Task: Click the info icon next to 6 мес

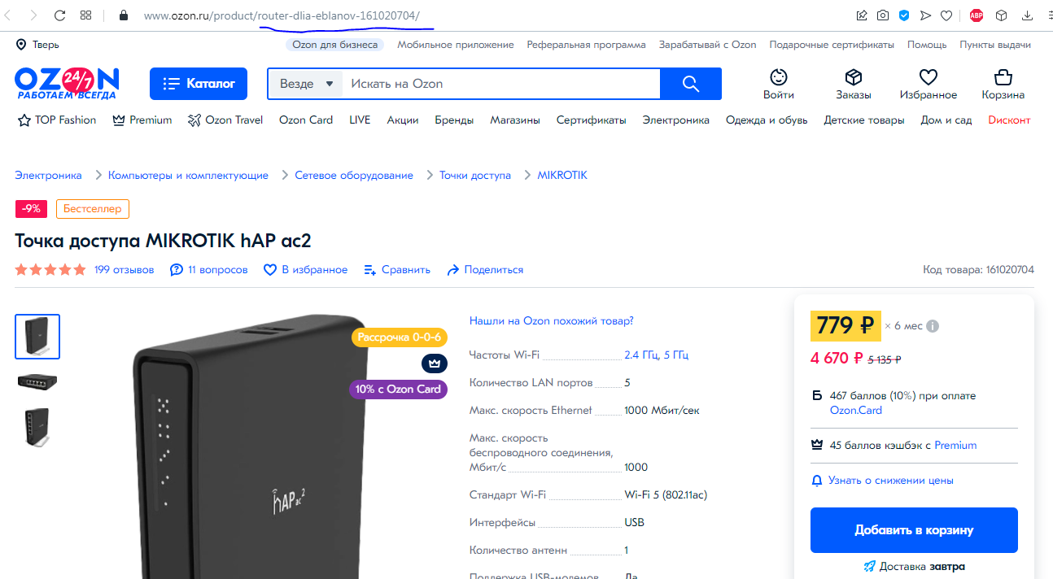Action: coord(933,326)
